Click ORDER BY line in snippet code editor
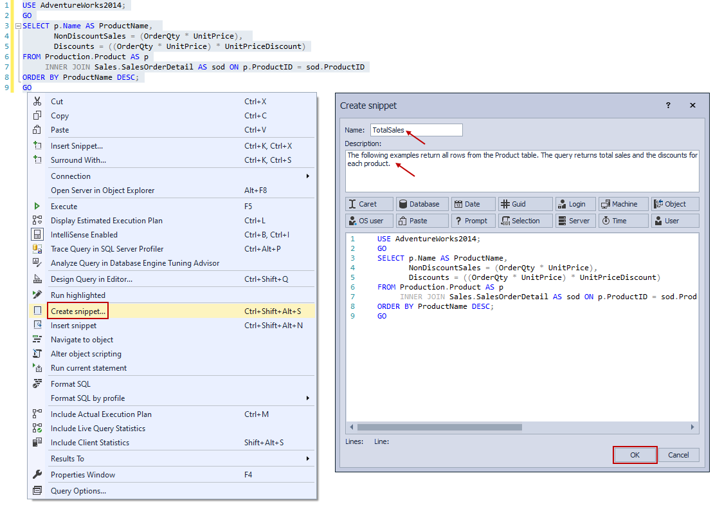 (x=435, y=306)
